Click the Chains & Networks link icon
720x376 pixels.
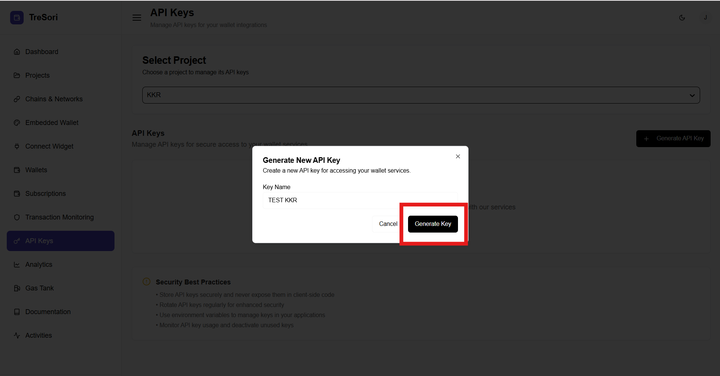tap(17, 99)
